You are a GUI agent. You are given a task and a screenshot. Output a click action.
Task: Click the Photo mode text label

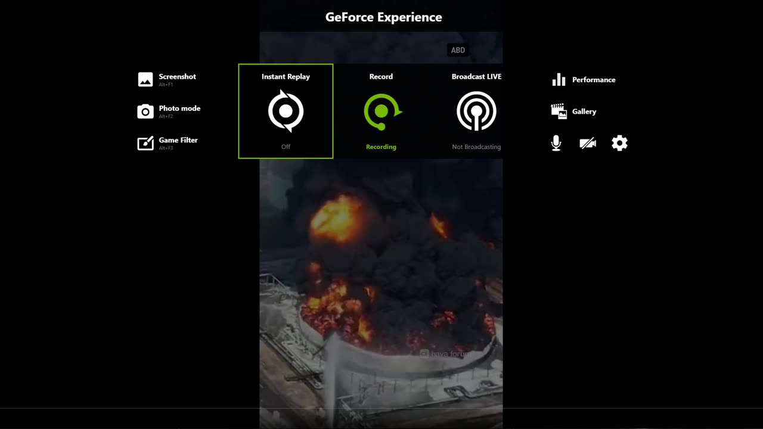[x=179, y=108]
